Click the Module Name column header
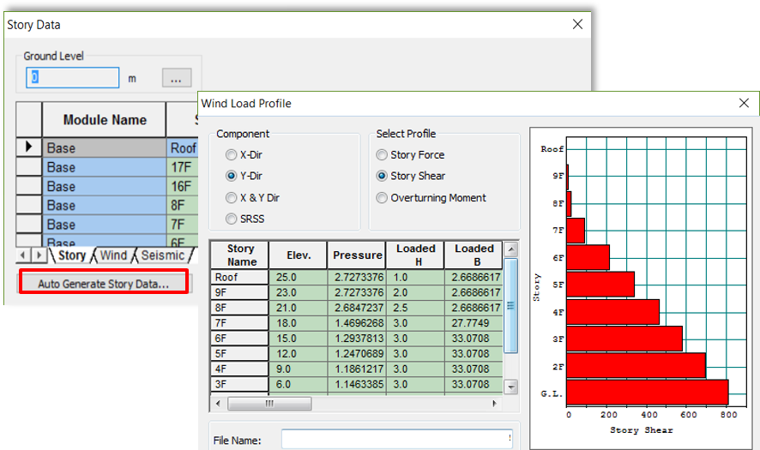Image resolution: width=760 pixels, height=450 pixels. pyautogui.click(x=104, y=120)
